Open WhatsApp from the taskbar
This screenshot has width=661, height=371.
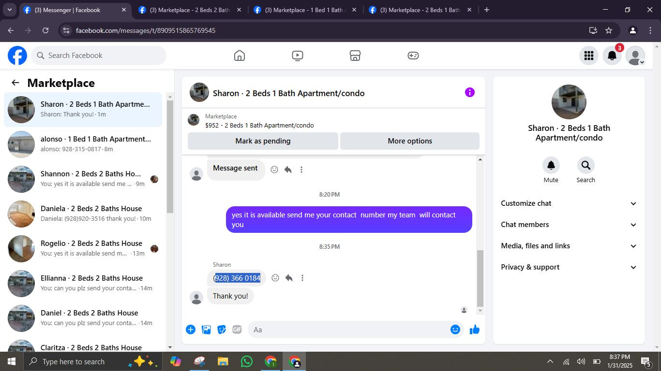(x=247, y=361)
